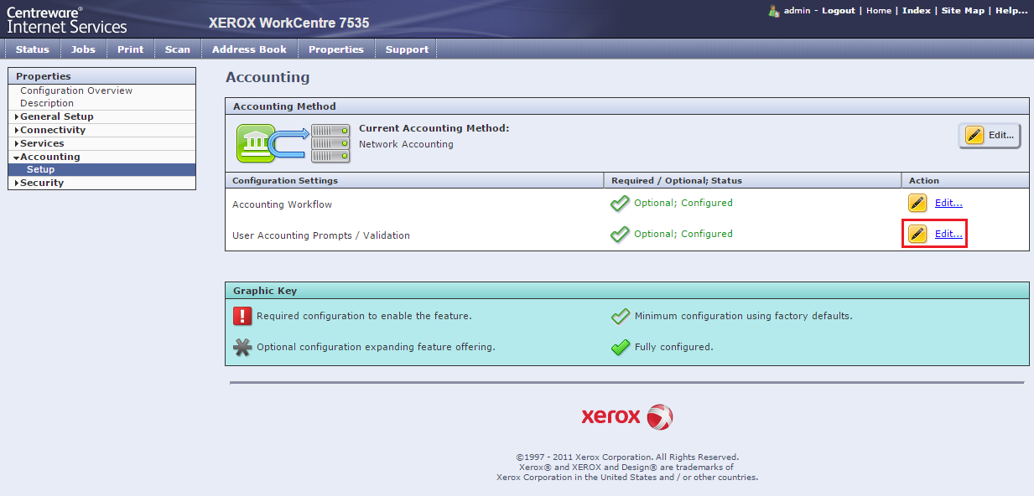Click the gray asterisk Optional configuration icon
This screenshot has height=496, width=1034.
coord(242,347)
